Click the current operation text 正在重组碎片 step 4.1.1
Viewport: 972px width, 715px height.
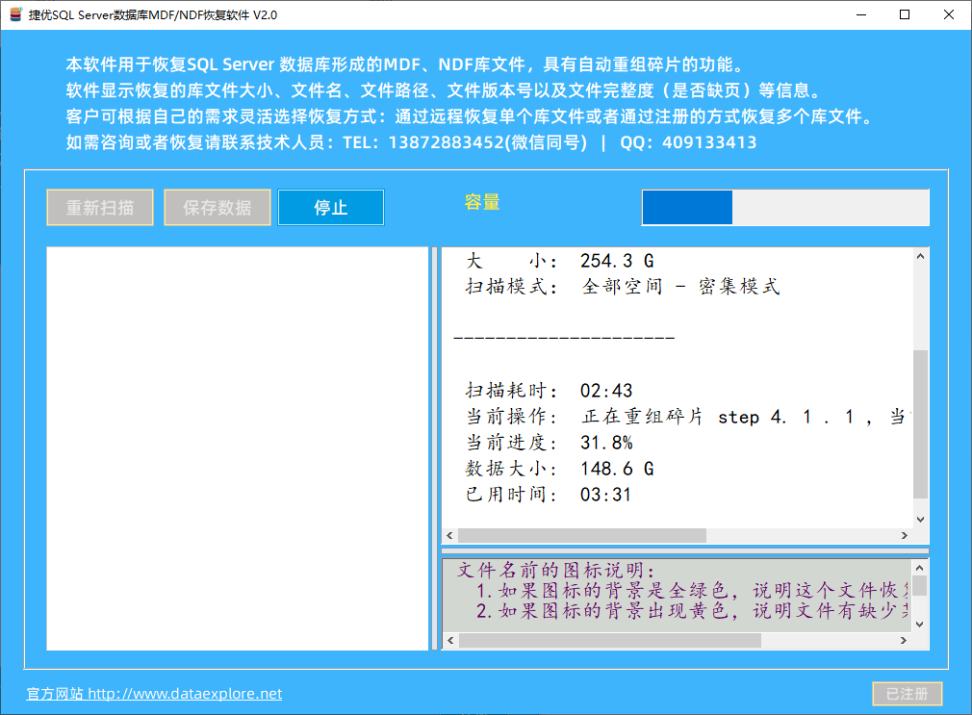718,417
